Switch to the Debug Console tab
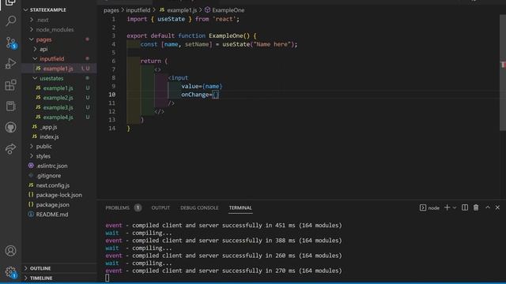 click(x=199, y=208)
